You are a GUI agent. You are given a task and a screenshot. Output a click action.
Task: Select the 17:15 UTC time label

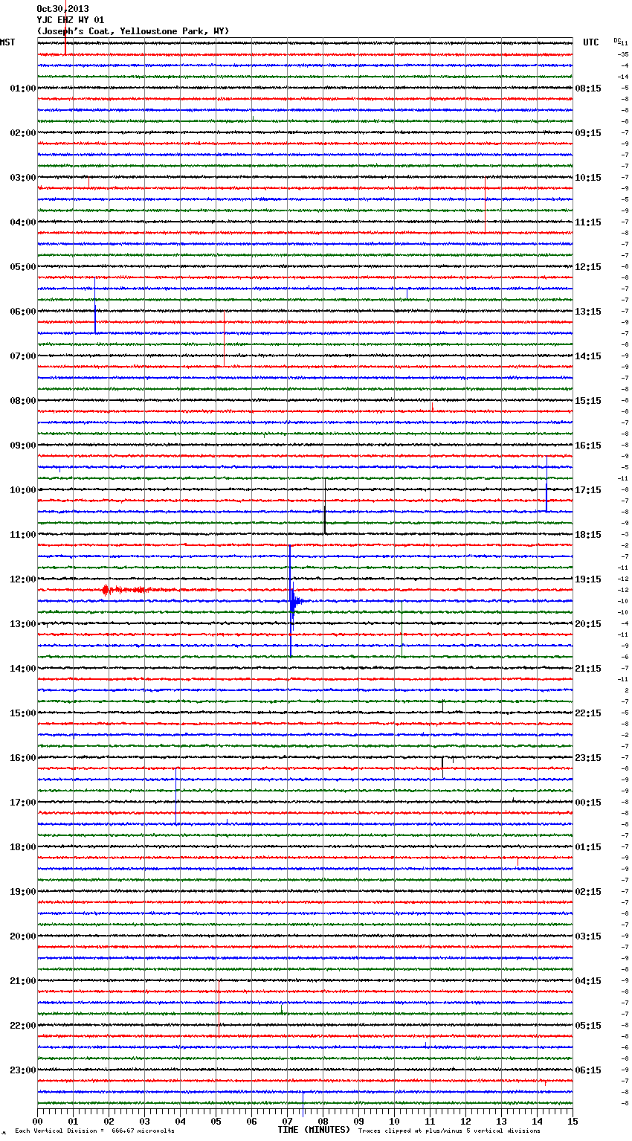pos(588,490)
